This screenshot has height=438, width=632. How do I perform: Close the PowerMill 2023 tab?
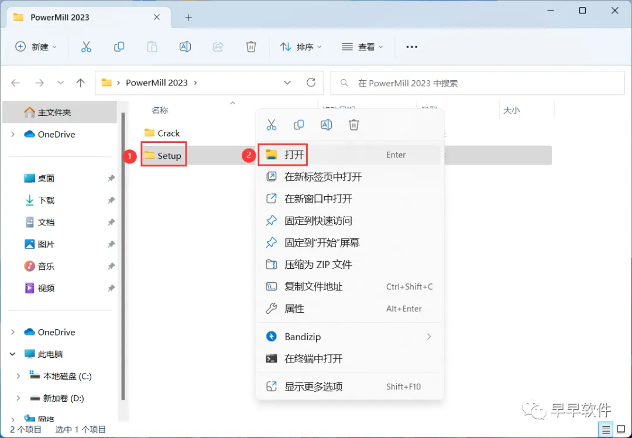pos(157,18)
